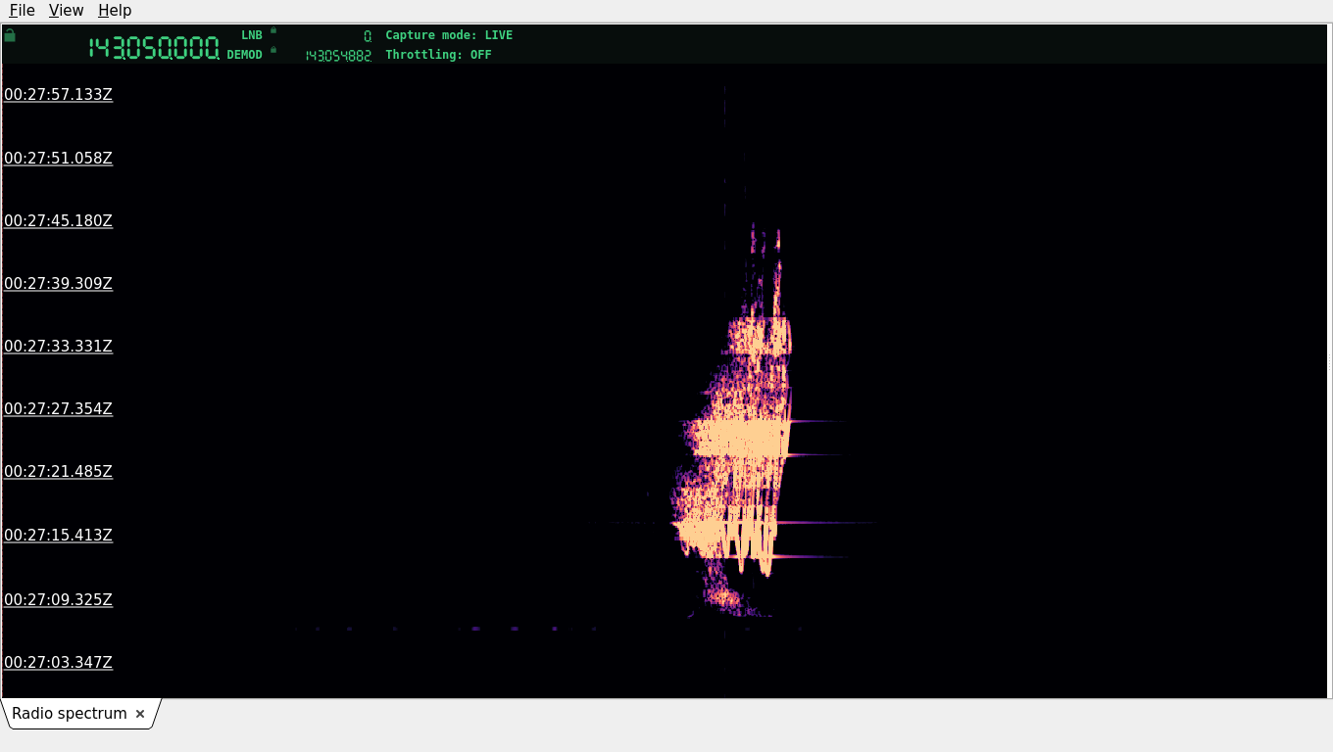This screenshot has height=752, width=1333.
Task: Click timestamp 00:27:03.347Z
Action: pyautogui.click(x=59, y=663)
